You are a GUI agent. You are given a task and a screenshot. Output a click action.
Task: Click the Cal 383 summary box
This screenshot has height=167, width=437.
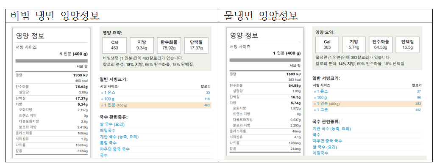coord(327,45)
